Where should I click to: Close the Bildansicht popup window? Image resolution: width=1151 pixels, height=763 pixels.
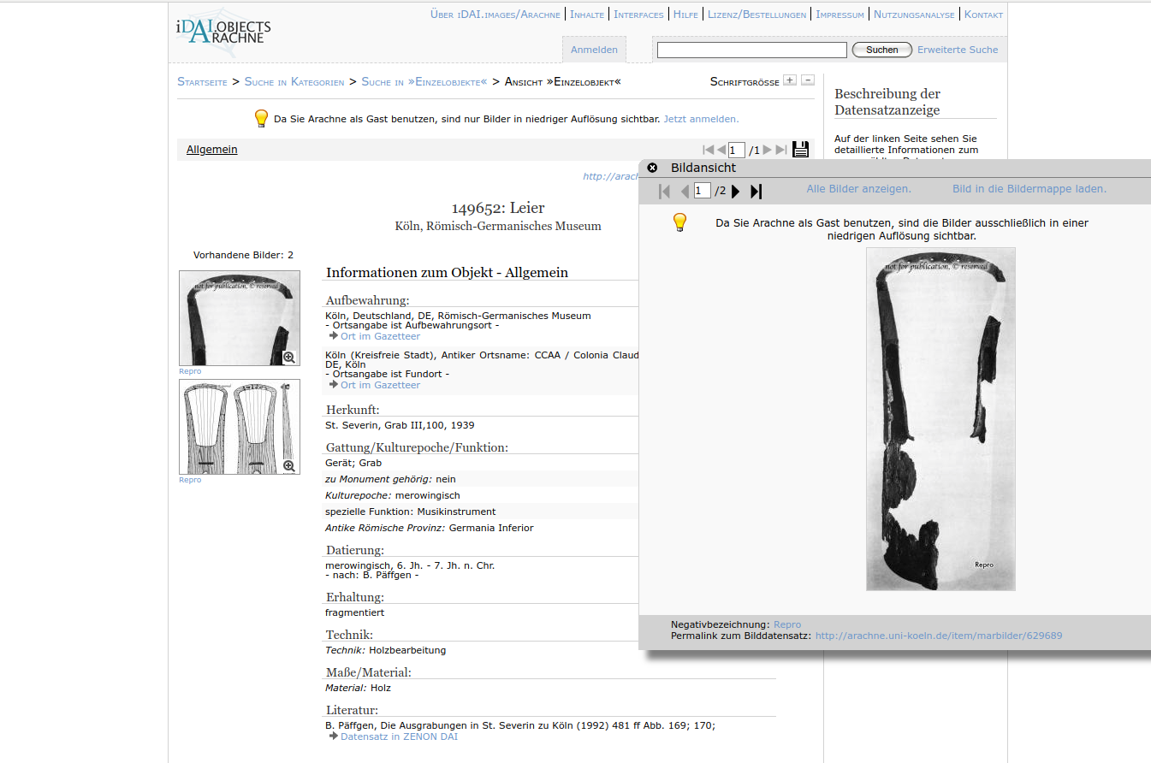point(653,168)
